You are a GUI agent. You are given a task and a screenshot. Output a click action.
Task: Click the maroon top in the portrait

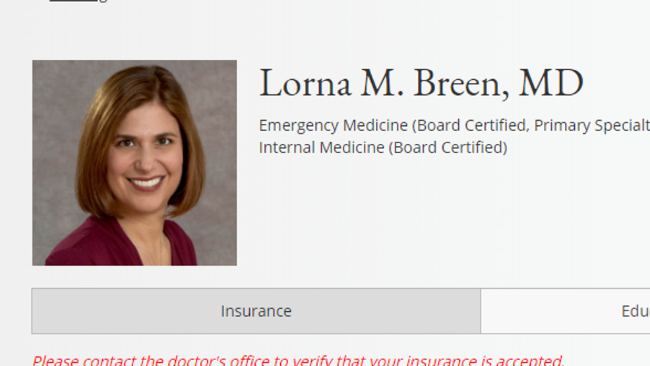coord(120,245)
